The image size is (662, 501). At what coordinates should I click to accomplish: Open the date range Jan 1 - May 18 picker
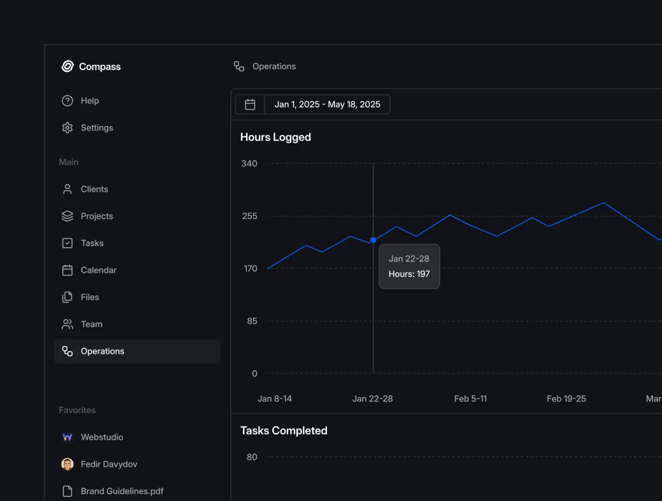[327, 104]
